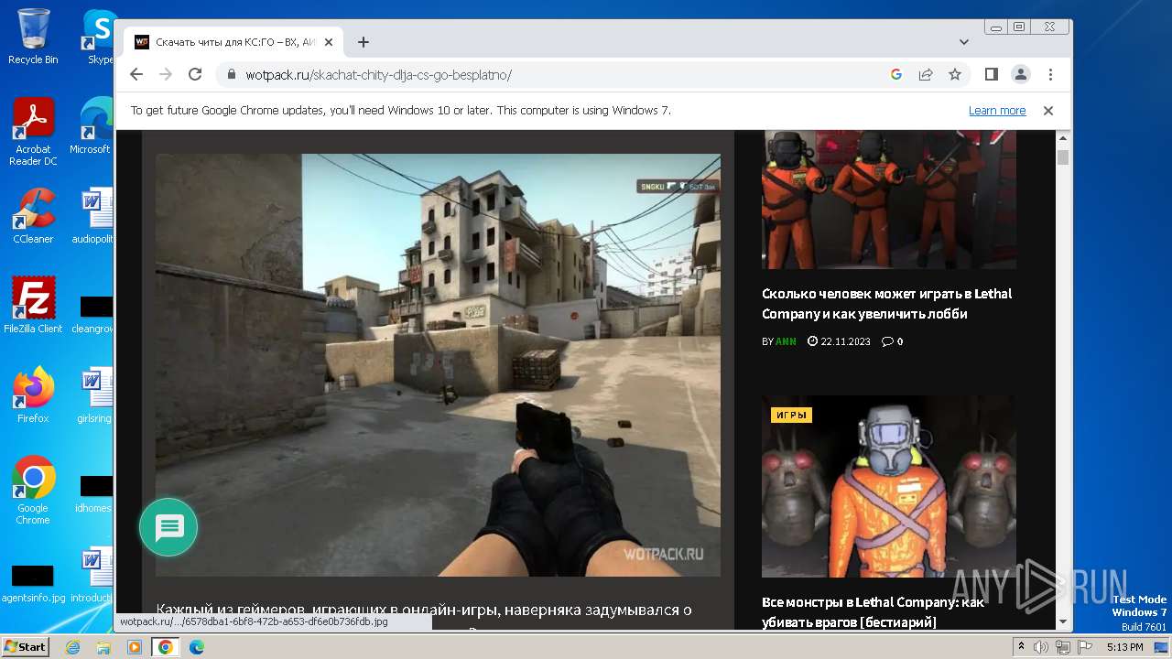Open the agentsinfo.jpg desktop file
Viewport: 1172px width, 659px height.
(33, 583)
